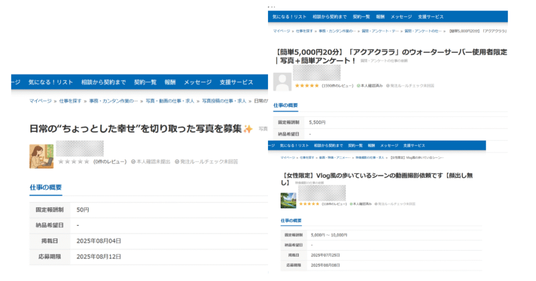Open メッセージ in the Vlog page menu
536x281 pixels.
point(389,146)
